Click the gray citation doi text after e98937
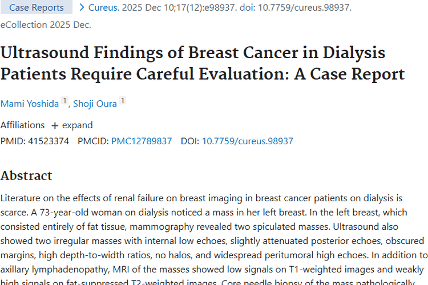Viewport: 428px width, 285px height. 307,7
